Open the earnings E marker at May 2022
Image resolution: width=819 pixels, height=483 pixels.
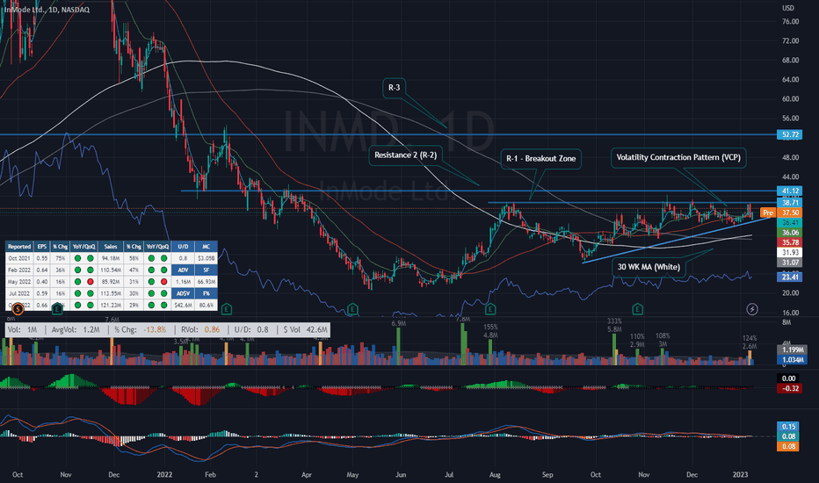point(352,309)
